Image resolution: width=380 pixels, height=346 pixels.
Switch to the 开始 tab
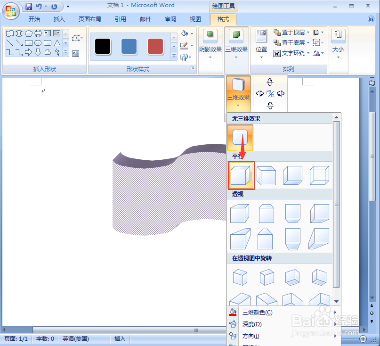(34, 19)
